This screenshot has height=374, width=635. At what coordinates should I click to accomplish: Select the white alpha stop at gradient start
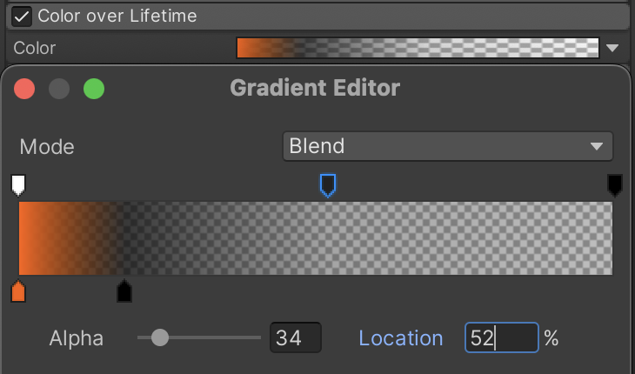(x=18, y=184)
